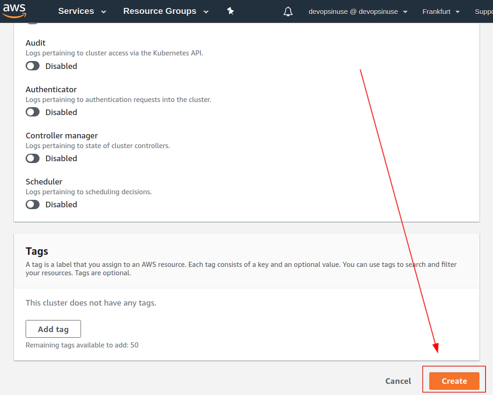Enable the Scheduler logs toggle
493x395 pixels.
pos(33,204)
